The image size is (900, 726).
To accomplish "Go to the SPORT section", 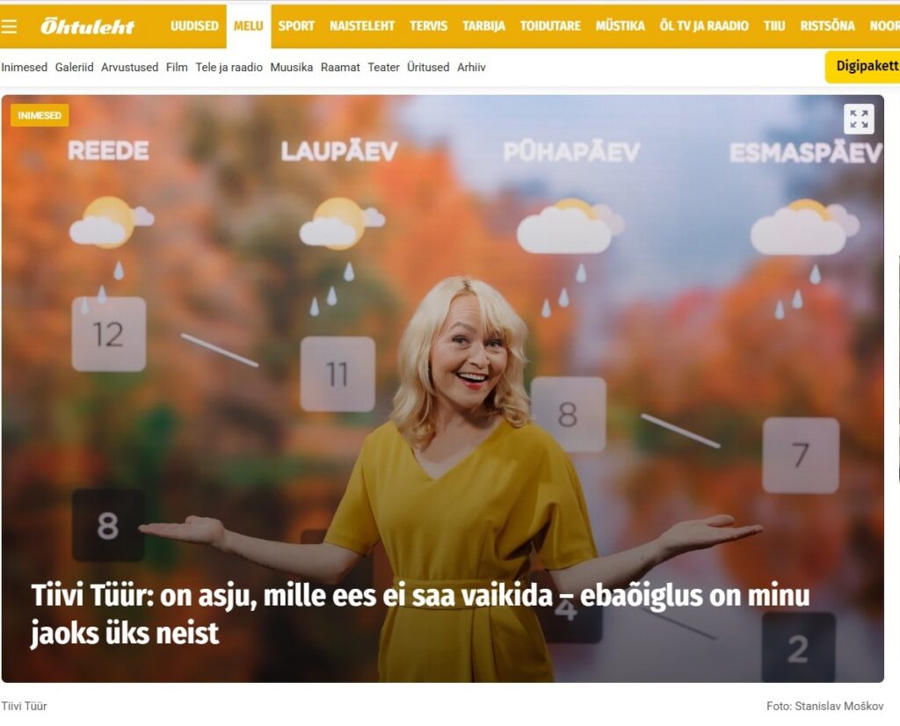I will (296, 25).
